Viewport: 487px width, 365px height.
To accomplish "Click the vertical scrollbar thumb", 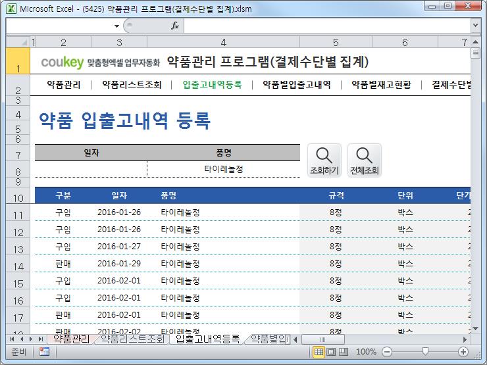I will (x=476, y=53).
